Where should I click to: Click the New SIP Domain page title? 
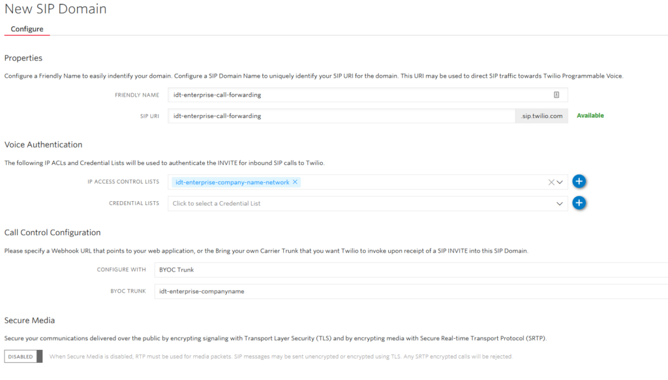click(x=55, y=9)
